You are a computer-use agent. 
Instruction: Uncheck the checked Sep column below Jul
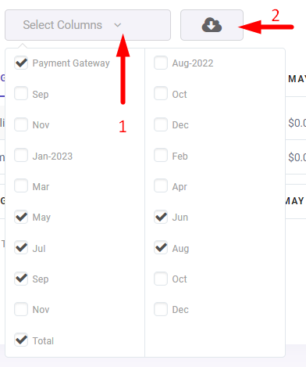pos(21,279)
